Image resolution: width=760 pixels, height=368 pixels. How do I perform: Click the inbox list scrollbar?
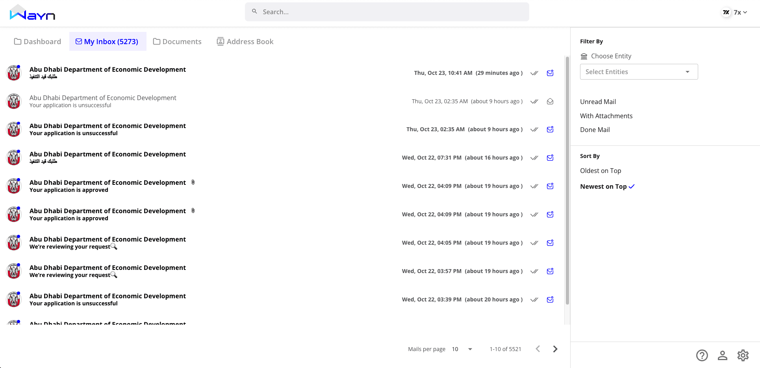[567, 180]
